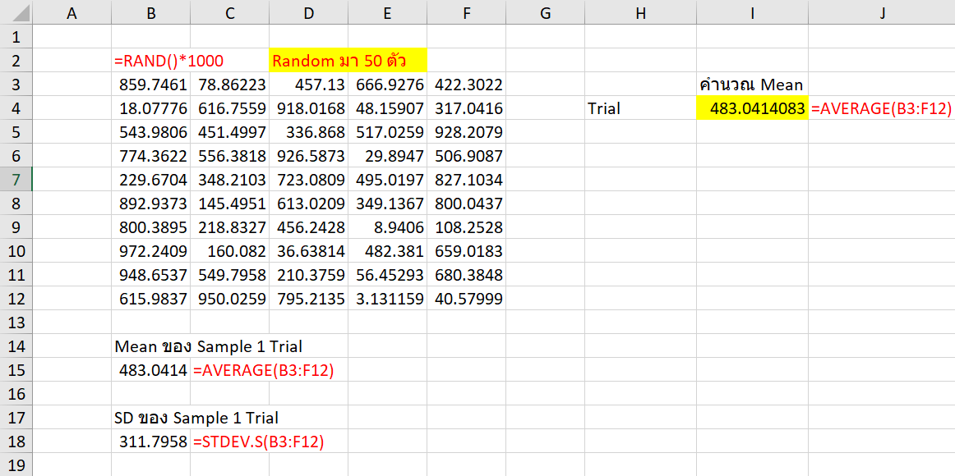The height and width of the screenshot is (476, 955).
Task: Click the red '=AVERAGE(B3:F12)' text beside the yellow cell
Action: pos(882,108)
